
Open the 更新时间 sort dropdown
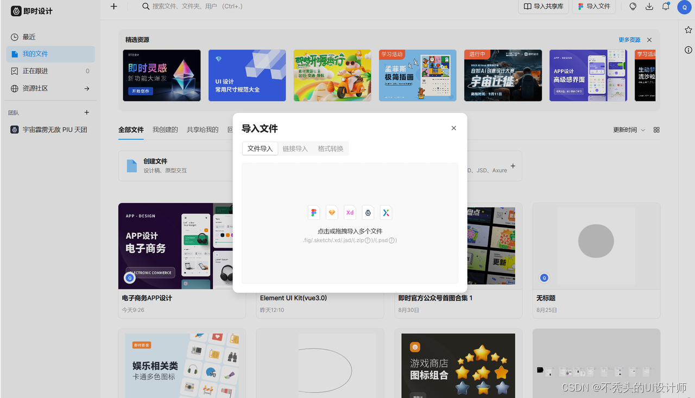click(x=629, y=130)
